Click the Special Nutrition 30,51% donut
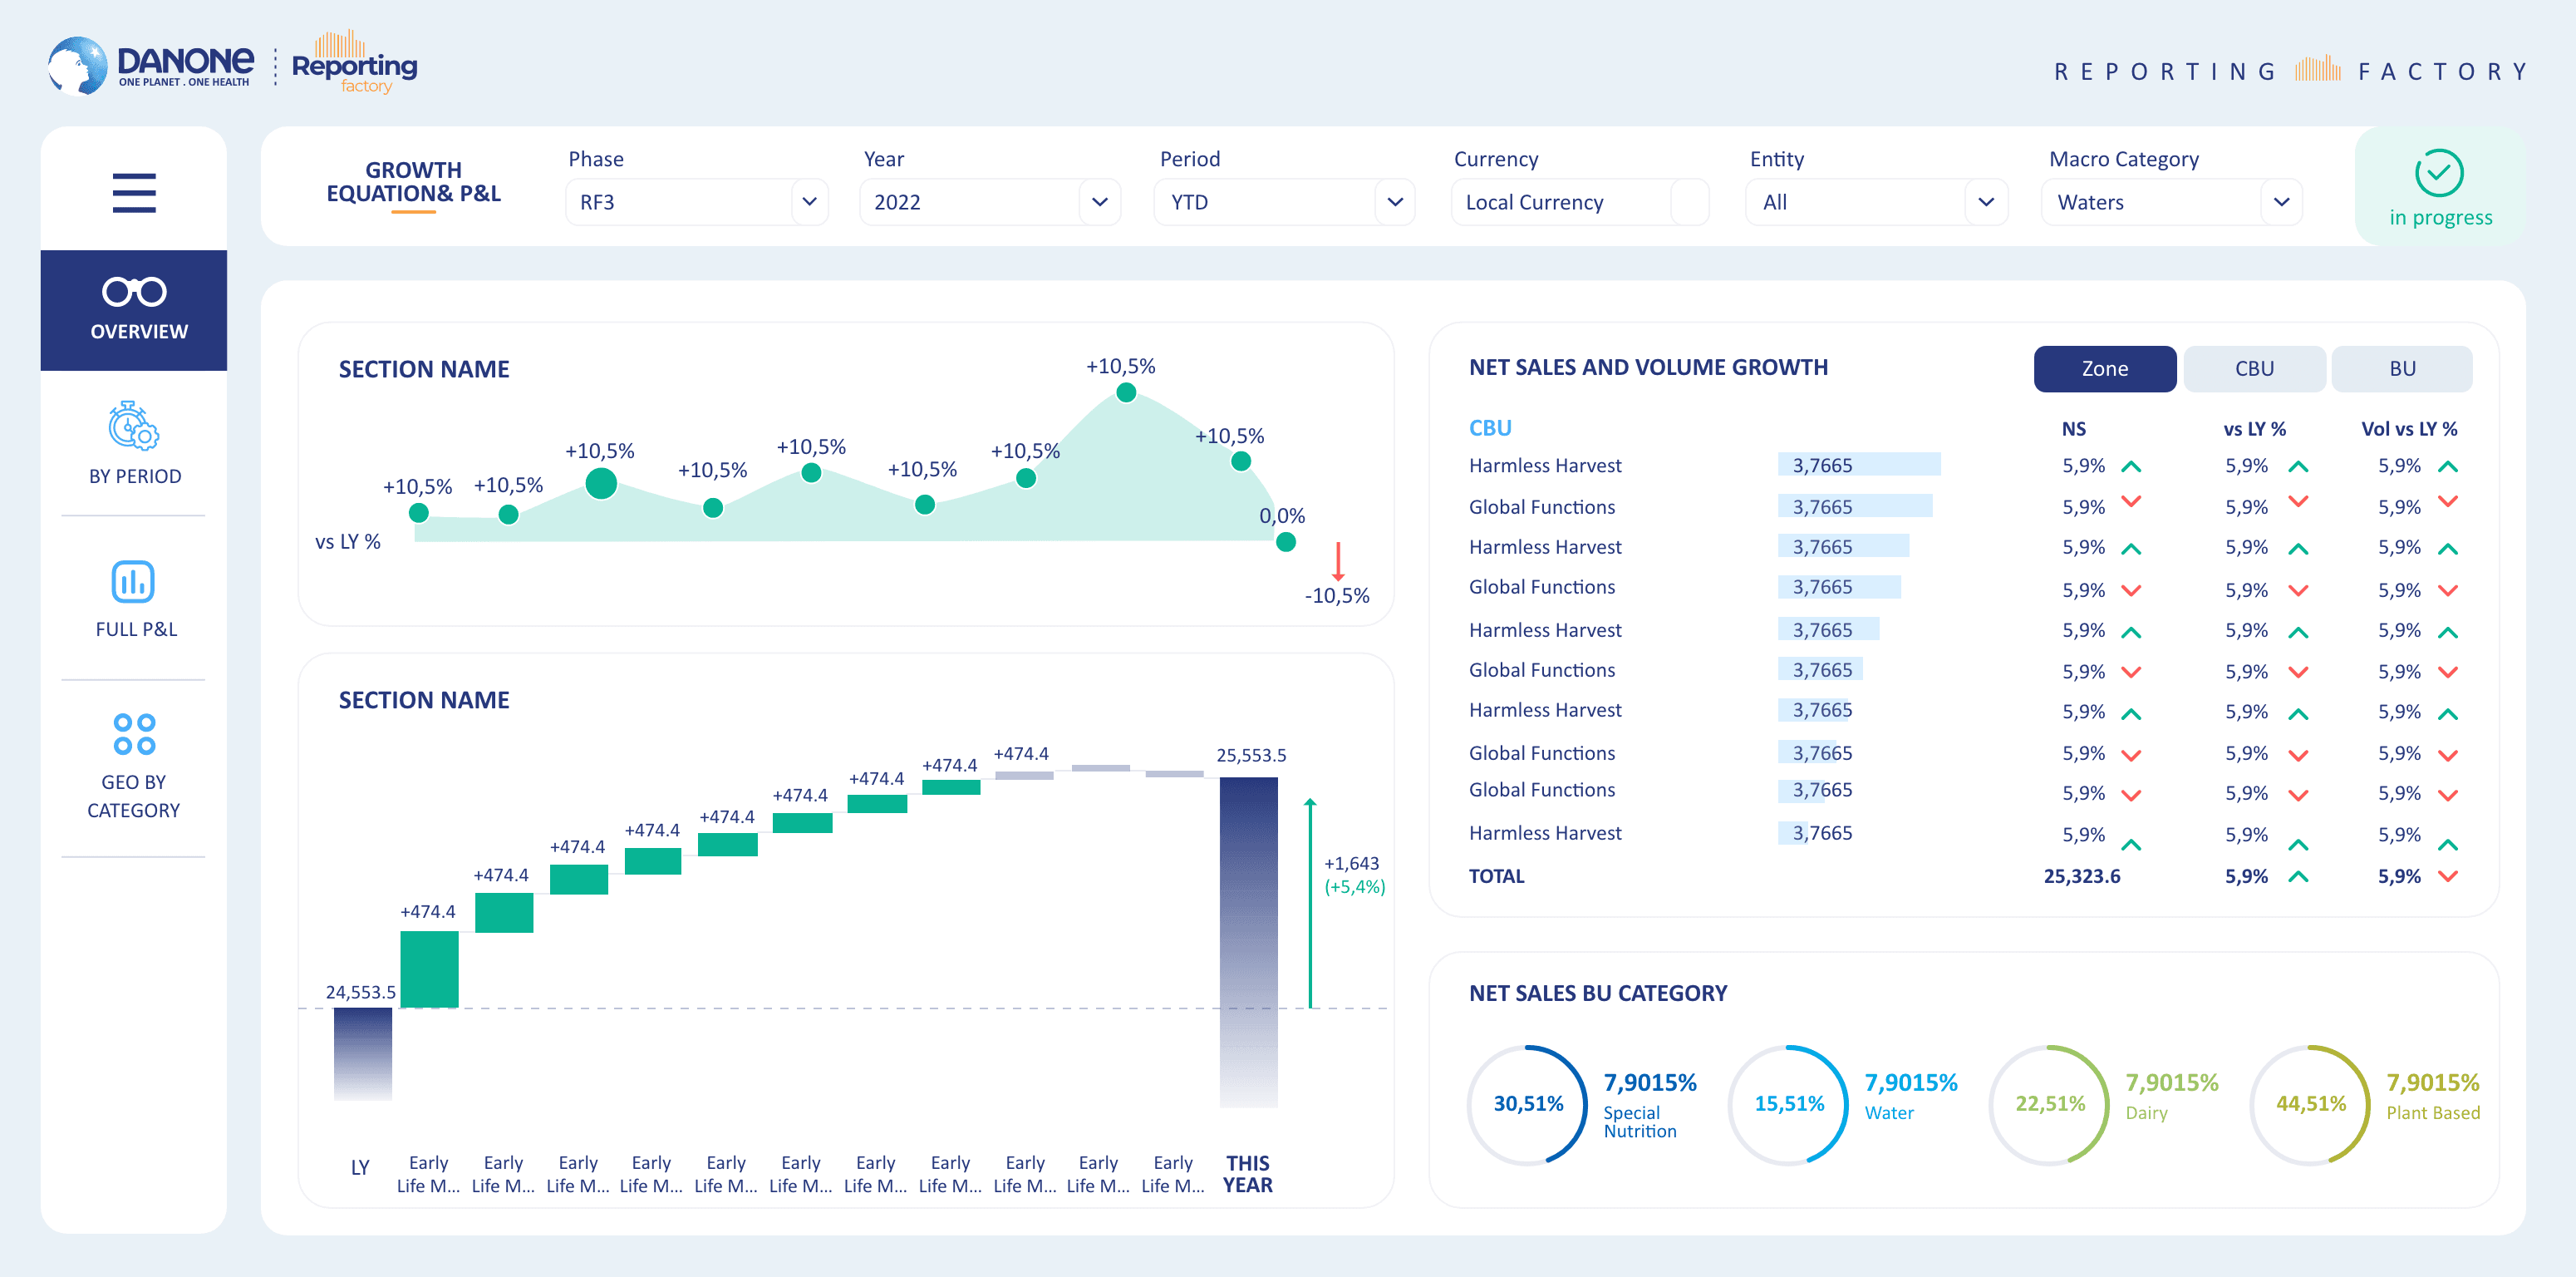This screenshot has height=1277, width=2576. tap(1527, 1104)
